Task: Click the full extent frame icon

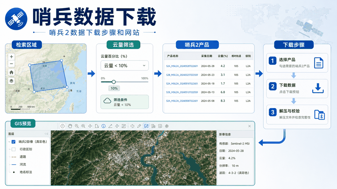Action: (x=124, y=126)
